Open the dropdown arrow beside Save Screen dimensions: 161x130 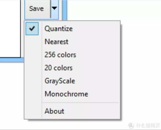click(54, 8)
